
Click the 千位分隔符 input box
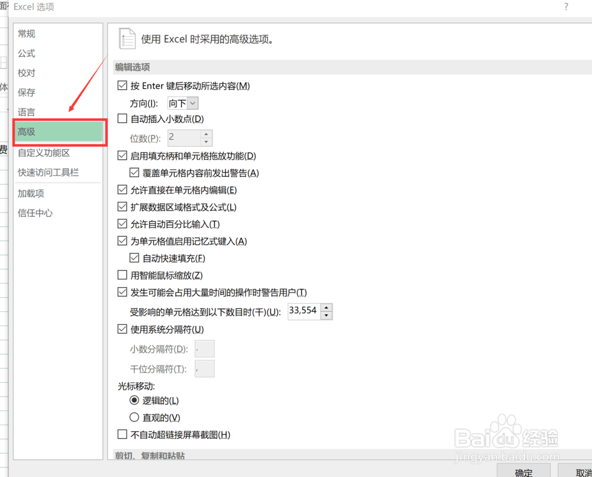pos(205,369)
